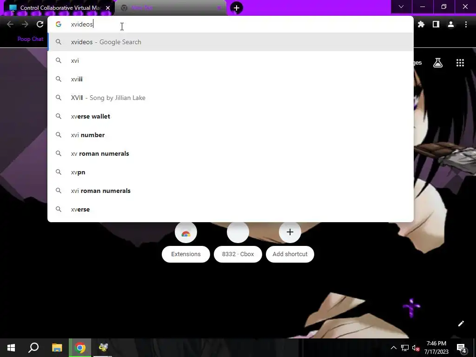Open the Search Labs flask icon
This screenshot has height=357, width=476.
pyautogui.click(x=438, y=63)
